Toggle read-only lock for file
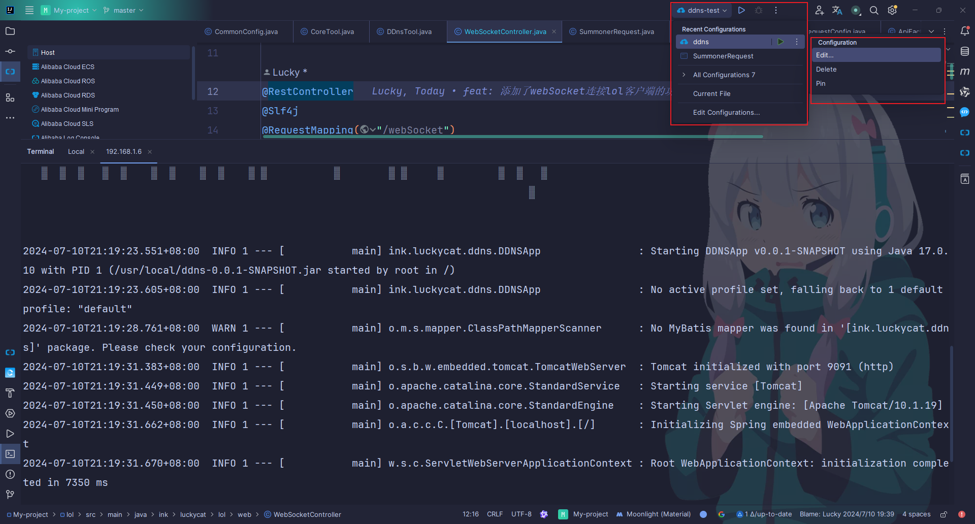Viewport: 975px width, 524px height. [944, 514]
